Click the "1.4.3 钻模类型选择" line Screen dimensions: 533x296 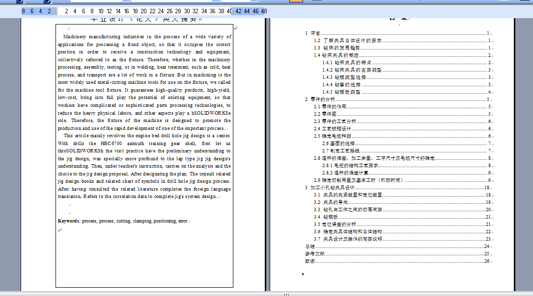click(407, 77)
